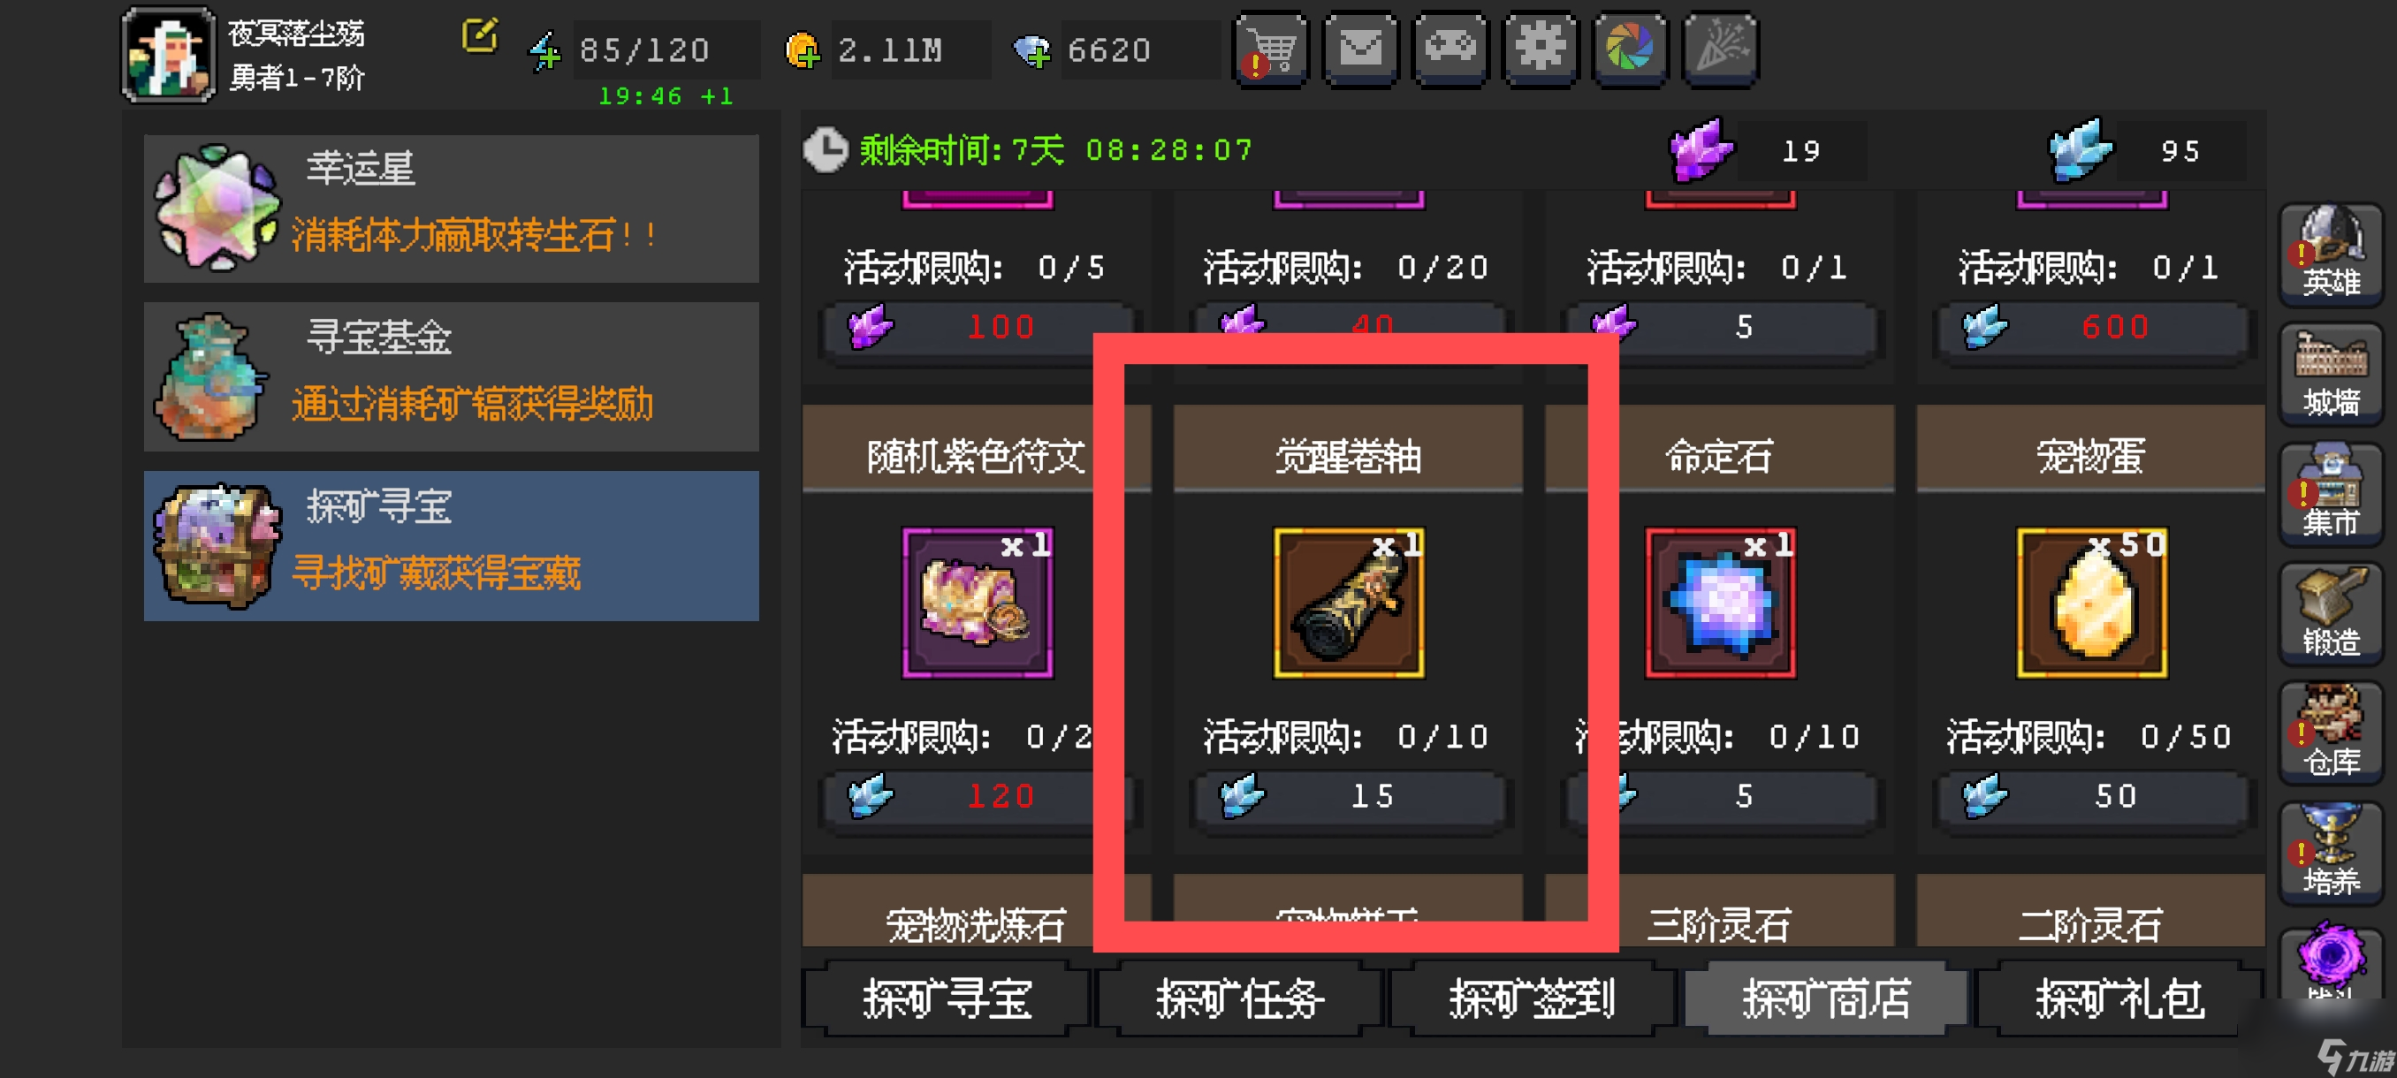
Task: Select the 幸运星 event entry
Action: click(x=452, y=209)
